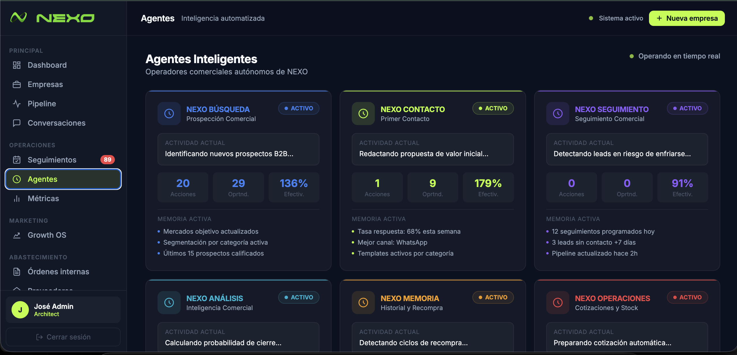Click the NEXO OPERACIONES title
Image resolution: width=737 pixels, height=355 pixels.
tap(613, 299)
